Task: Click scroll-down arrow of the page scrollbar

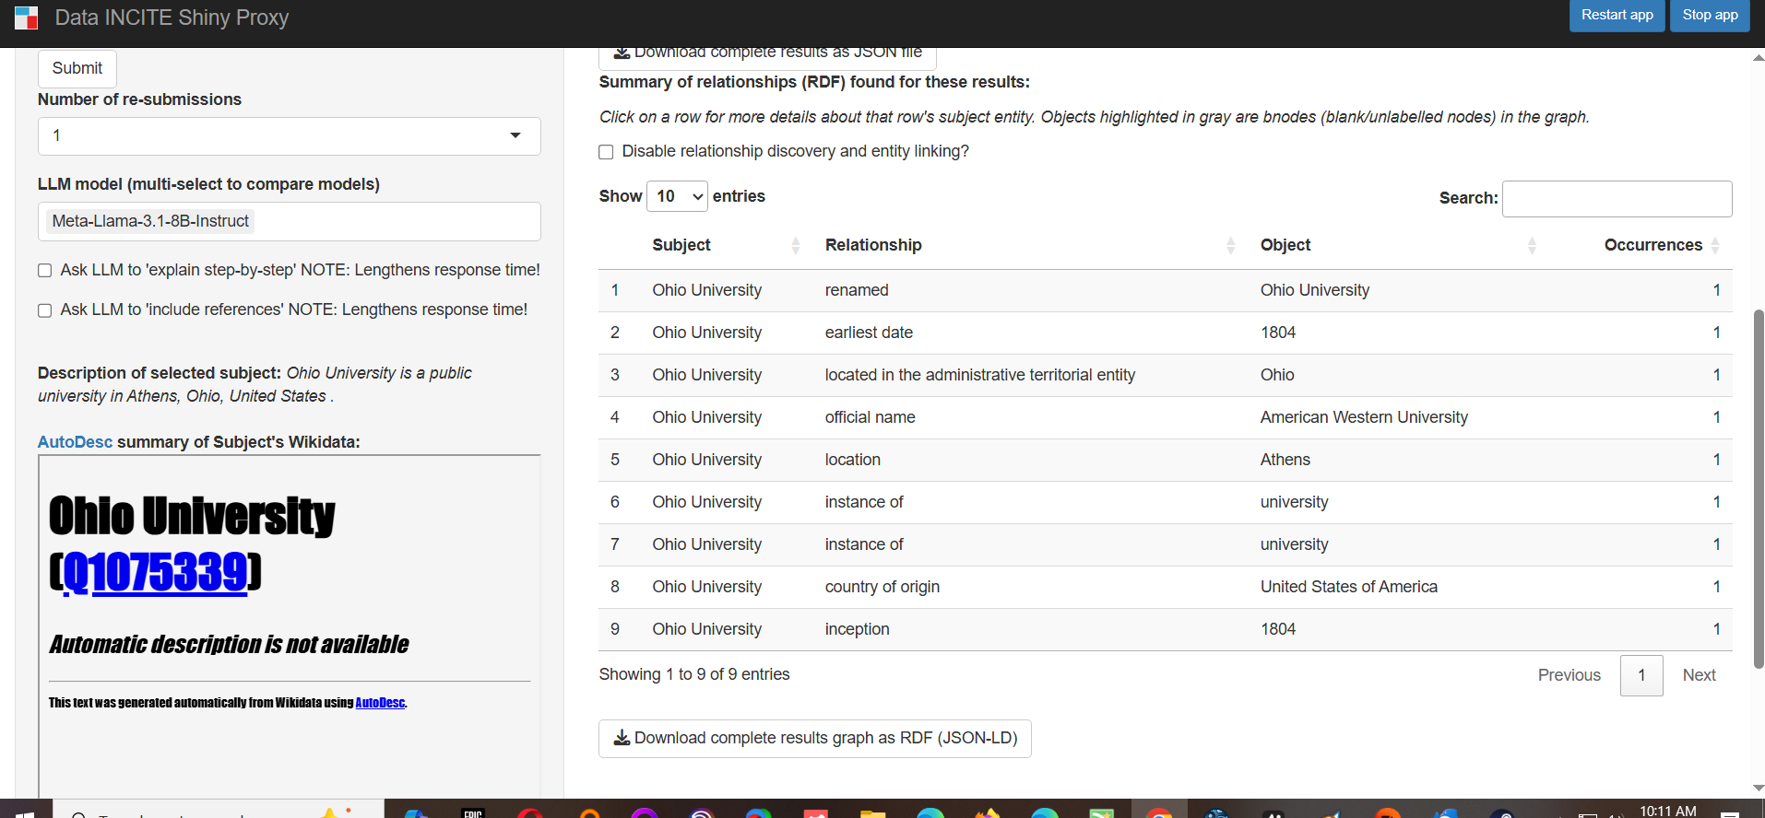Action: coord(1758,789)
